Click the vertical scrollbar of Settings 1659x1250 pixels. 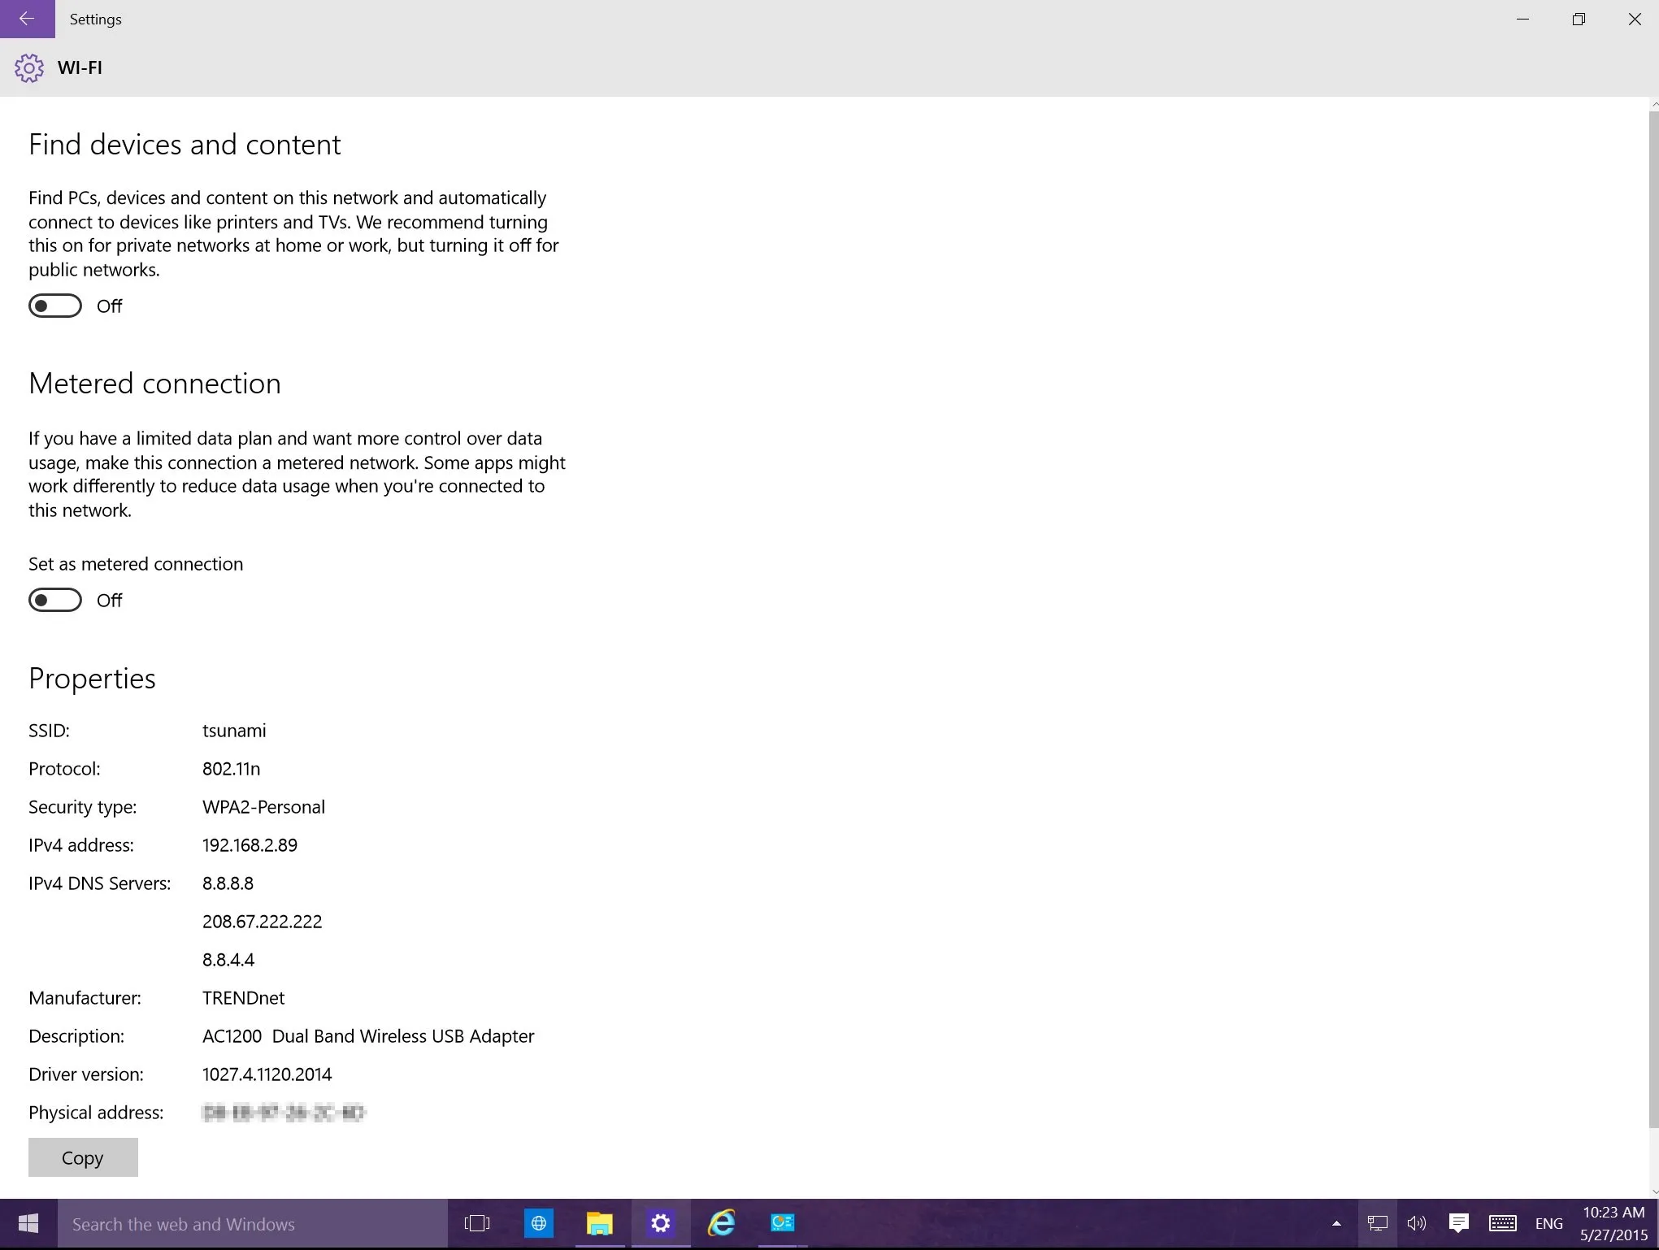pos(1653,618)
